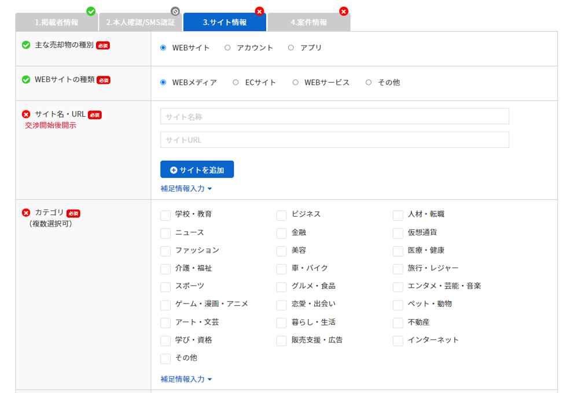Click 必須 badge next to 主な売却物の種別
This screenshot has height=393, width=563.
(102, 46)
